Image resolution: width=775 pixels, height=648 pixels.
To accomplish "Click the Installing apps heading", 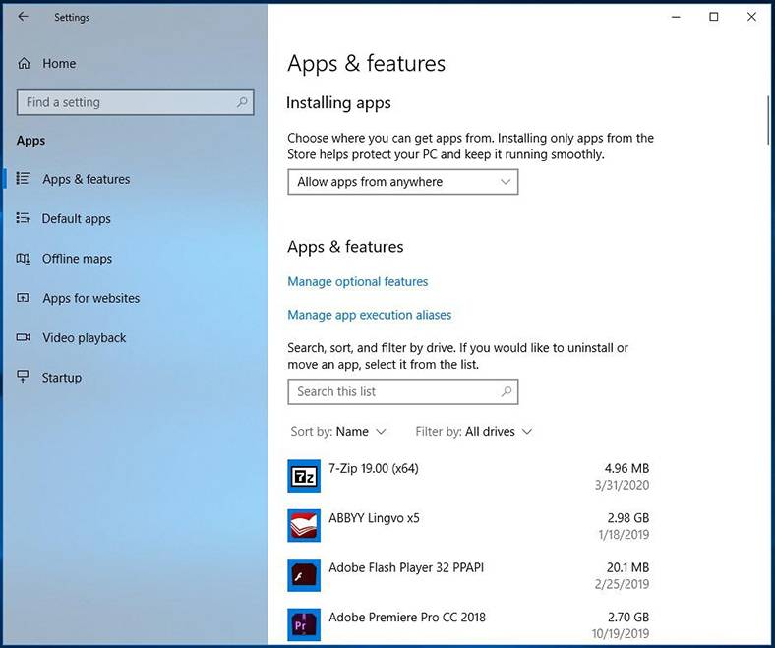I will pyautogui.click(x=338, y=103).
